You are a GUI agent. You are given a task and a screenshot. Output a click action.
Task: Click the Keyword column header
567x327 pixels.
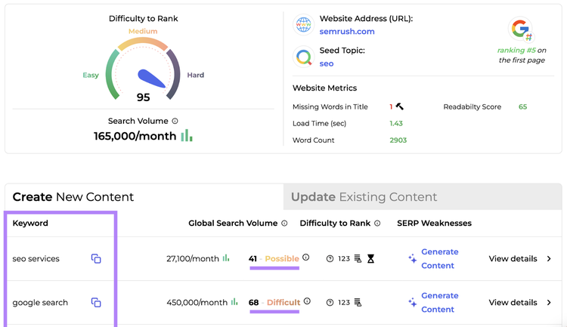click(x=30, y=224)
